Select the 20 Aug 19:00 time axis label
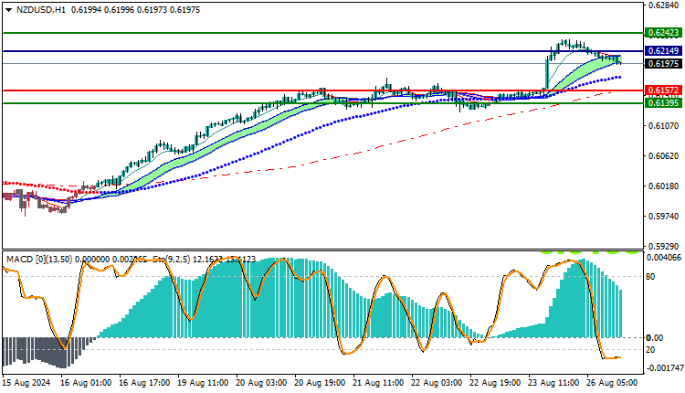 (x=321, y=383)
